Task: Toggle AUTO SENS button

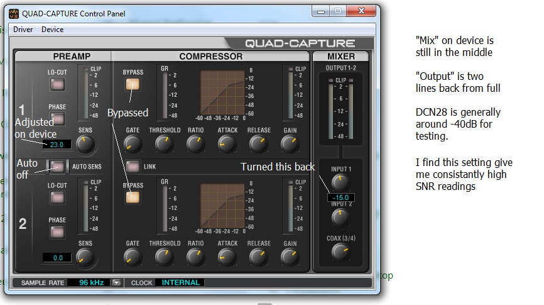Action: (57, 167)
